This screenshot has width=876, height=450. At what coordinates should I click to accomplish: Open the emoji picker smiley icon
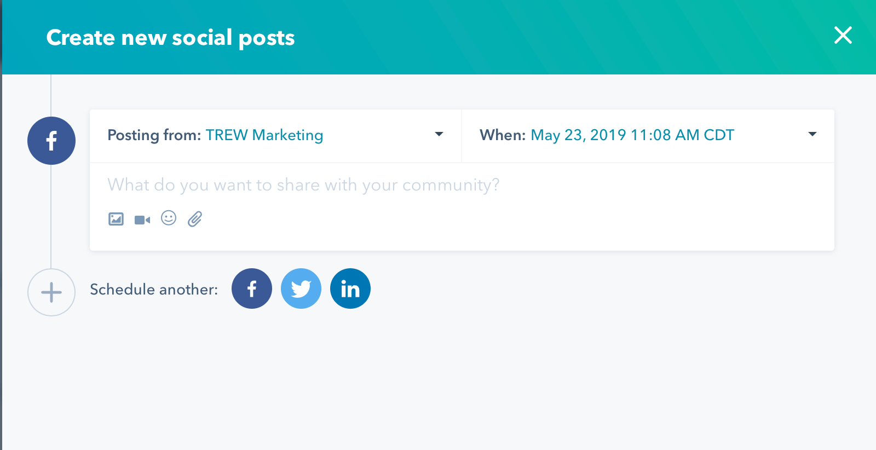click(169, 218)
